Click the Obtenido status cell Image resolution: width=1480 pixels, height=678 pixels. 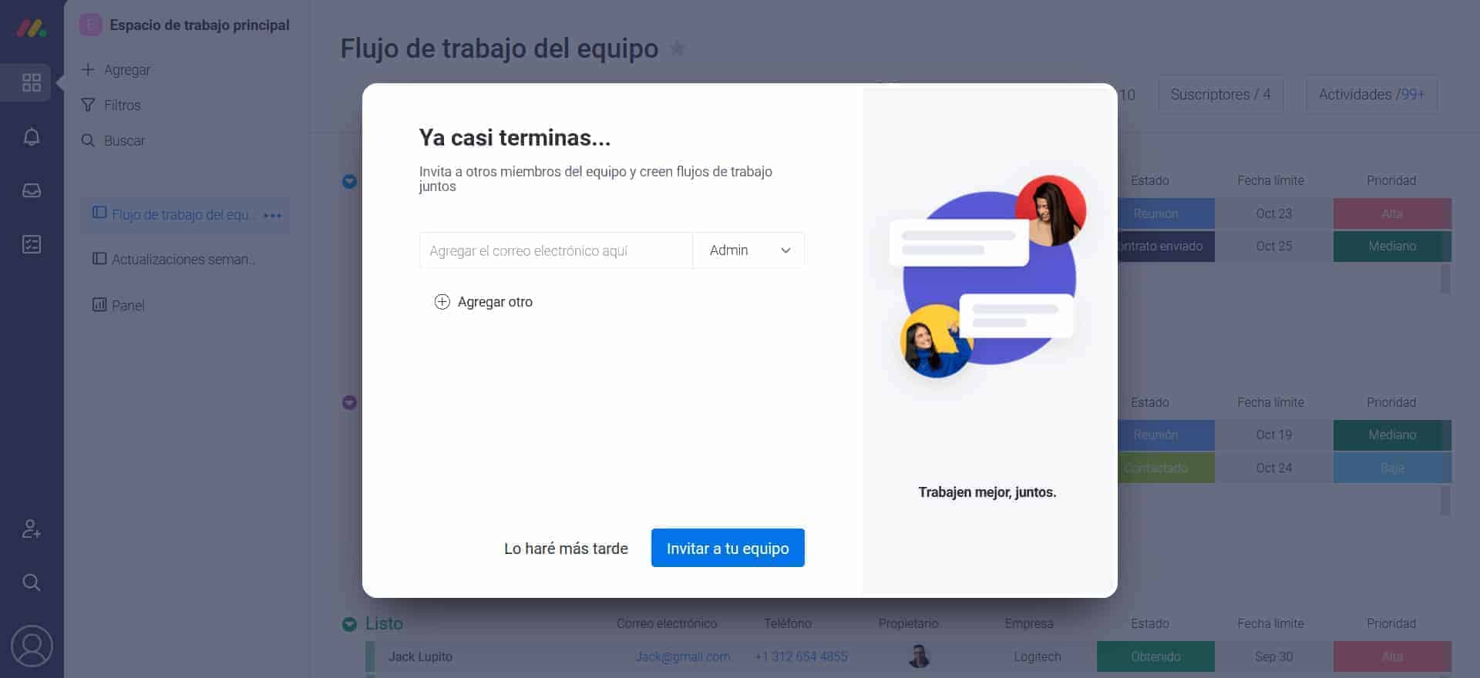click(1155, 656)
